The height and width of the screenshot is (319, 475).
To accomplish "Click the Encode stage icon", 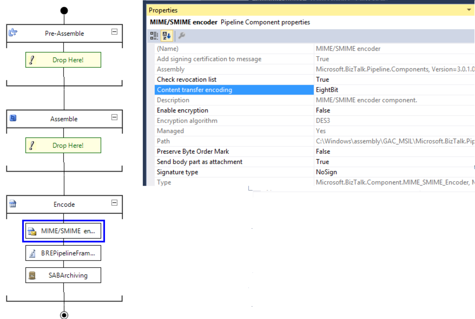I will point(13,204).
